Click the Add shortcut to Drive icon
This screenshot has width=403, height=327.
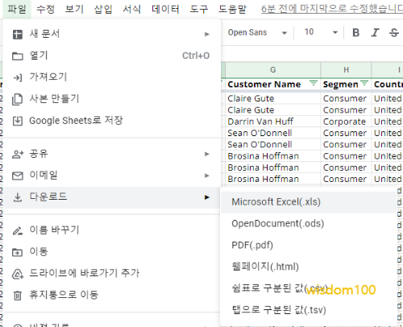click(x=18, y=274)
